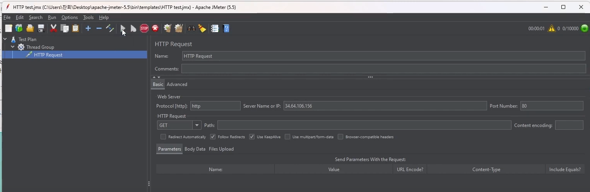Reset search with the yellow brush icon
Screen dimensions: 590x192
pos(202,28)
